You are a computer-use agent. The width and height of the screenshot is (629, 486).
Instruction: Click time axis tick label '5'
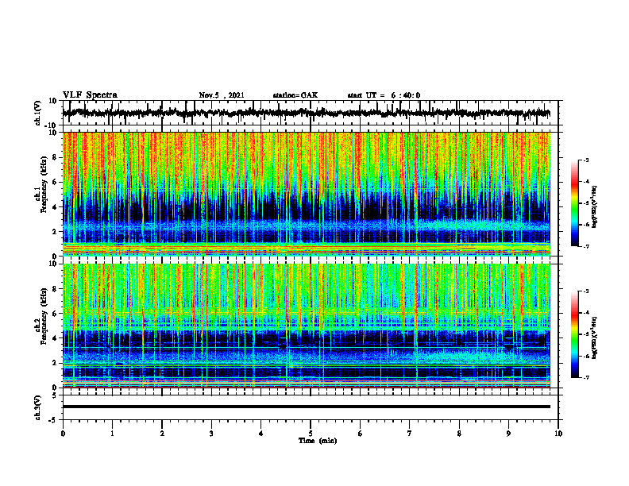click(311, 434)
